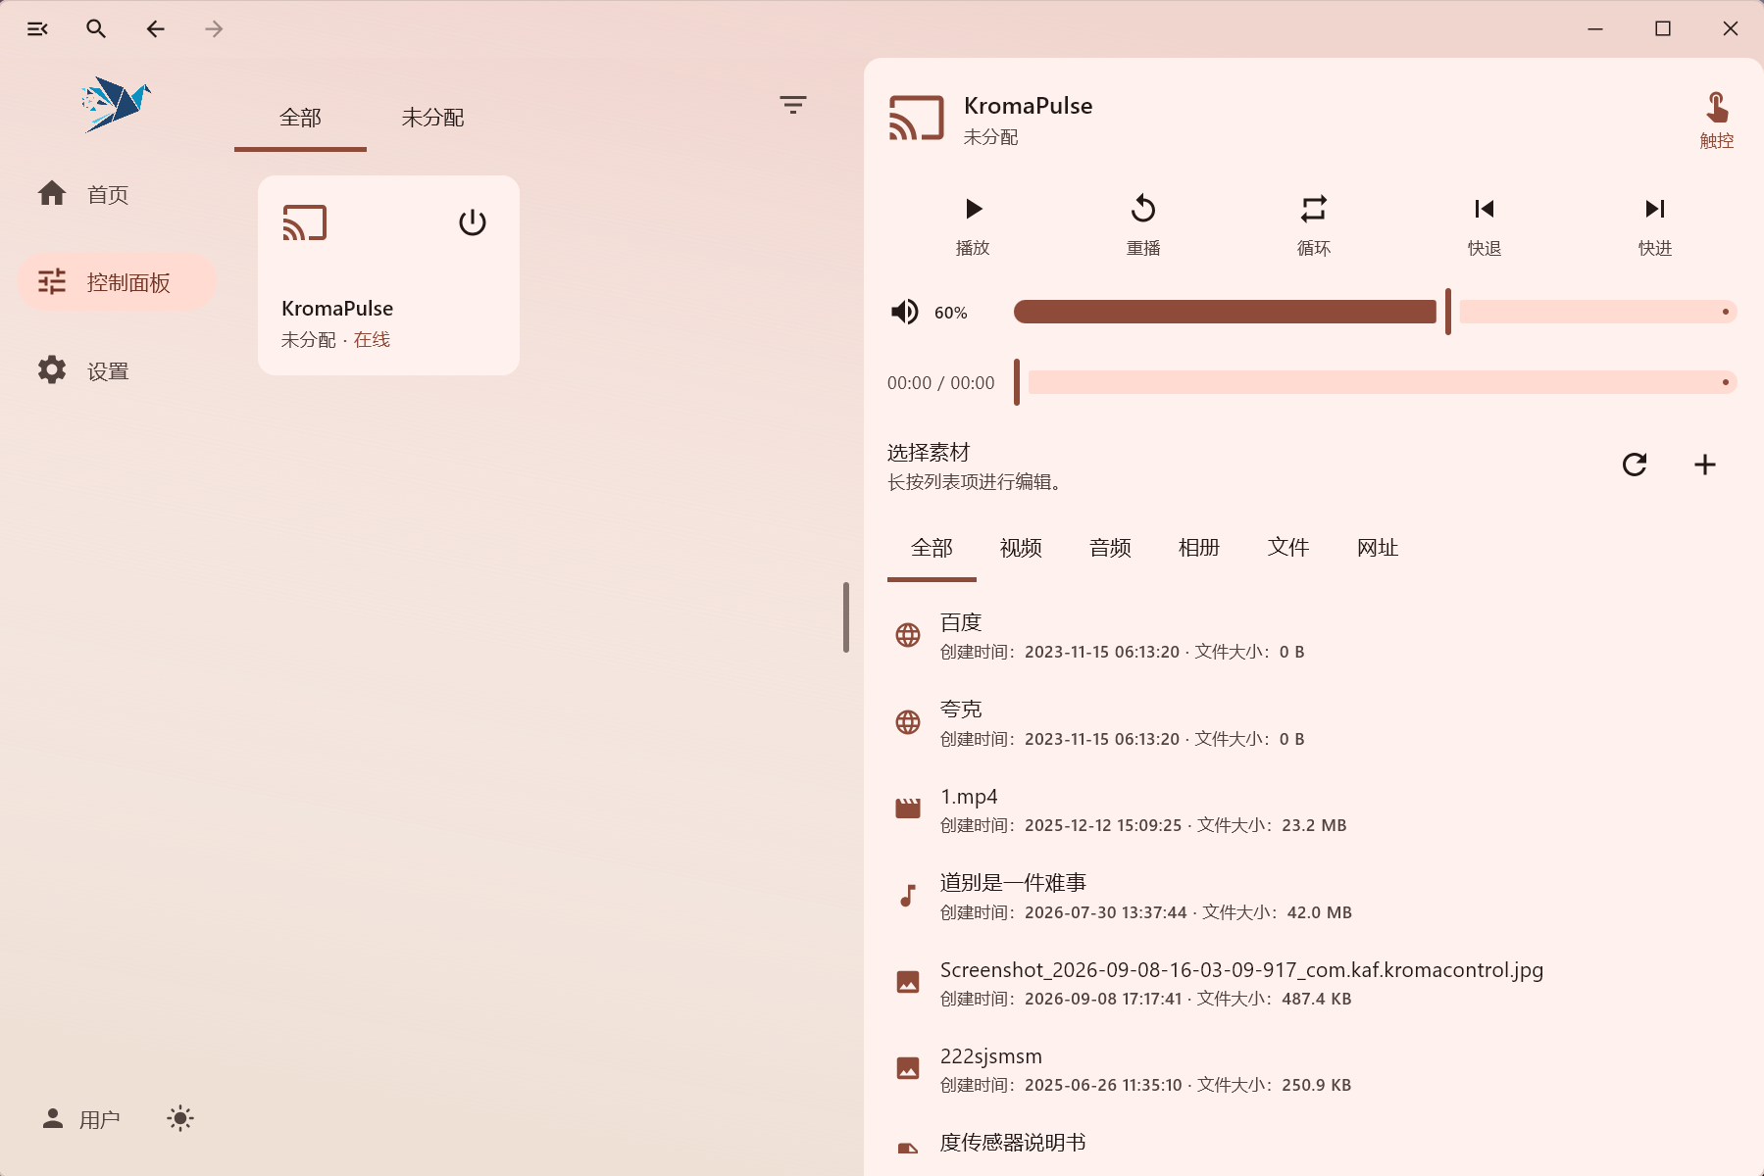This screenshot has height=1176, width=1764.
Task: Click globe icon beside 夸克
Action: tap(908, 722)
